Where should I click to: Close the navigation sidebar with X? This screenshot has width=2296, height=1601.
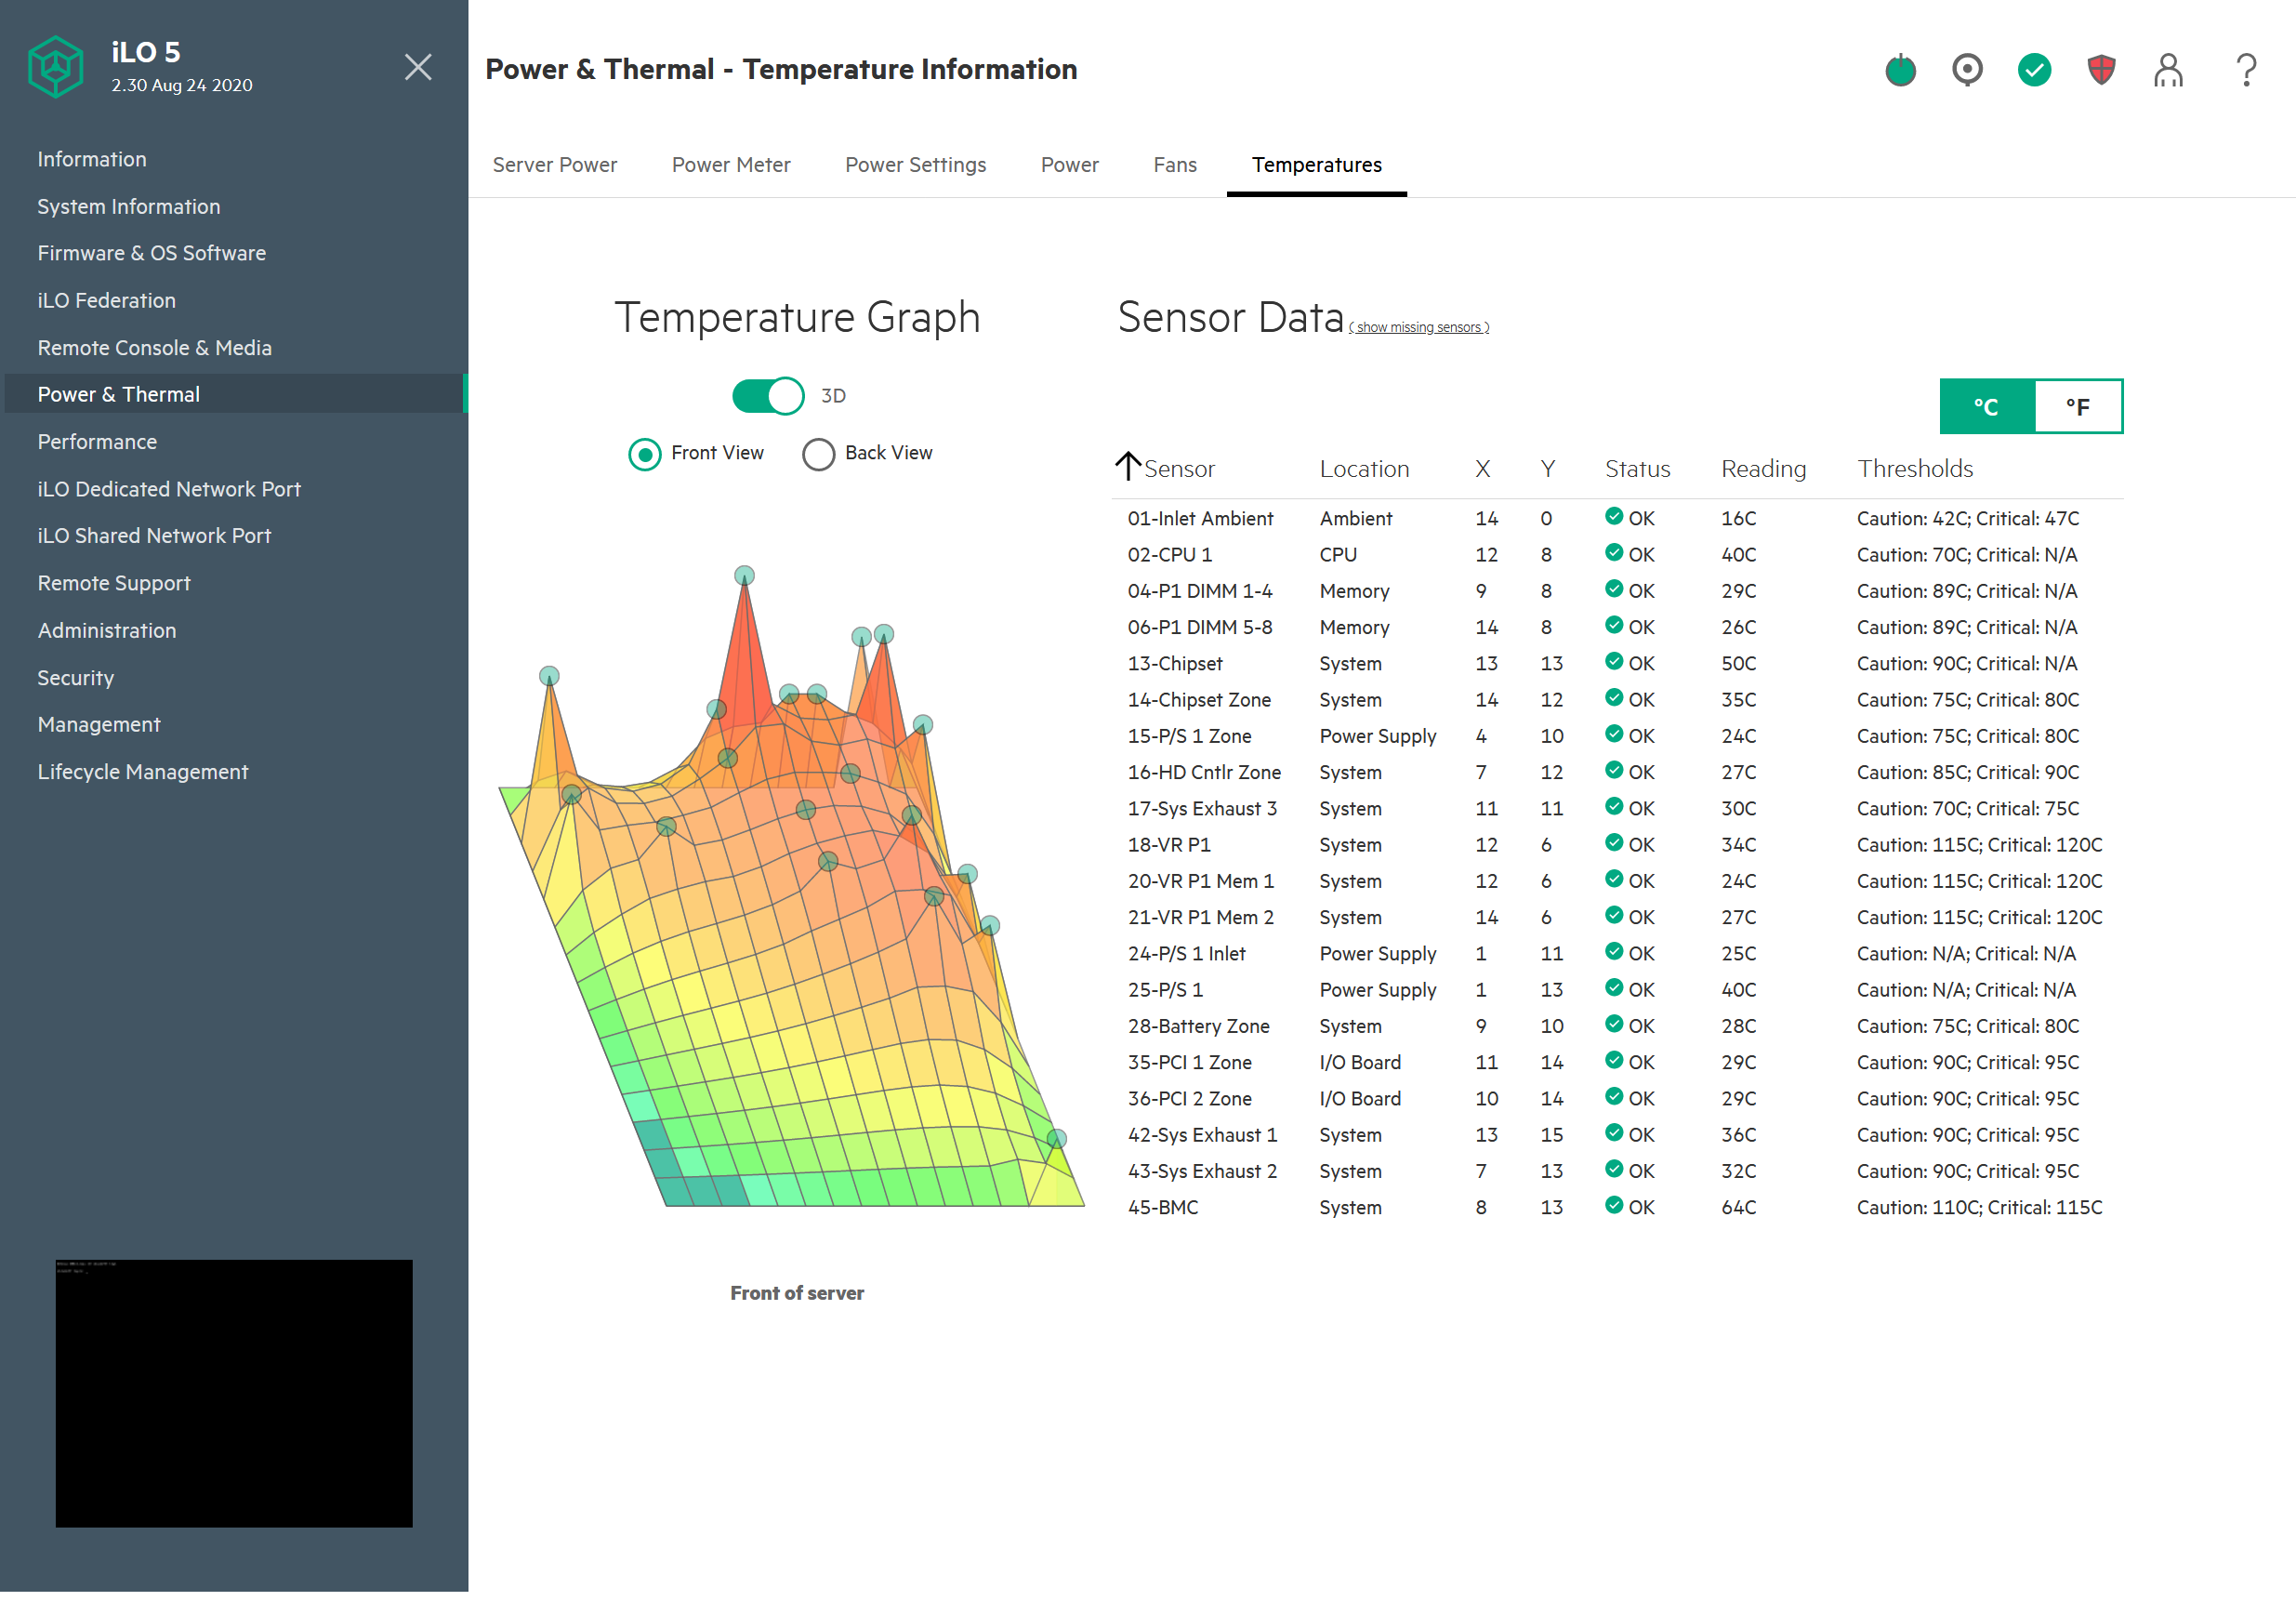click(x=417, y=67)
